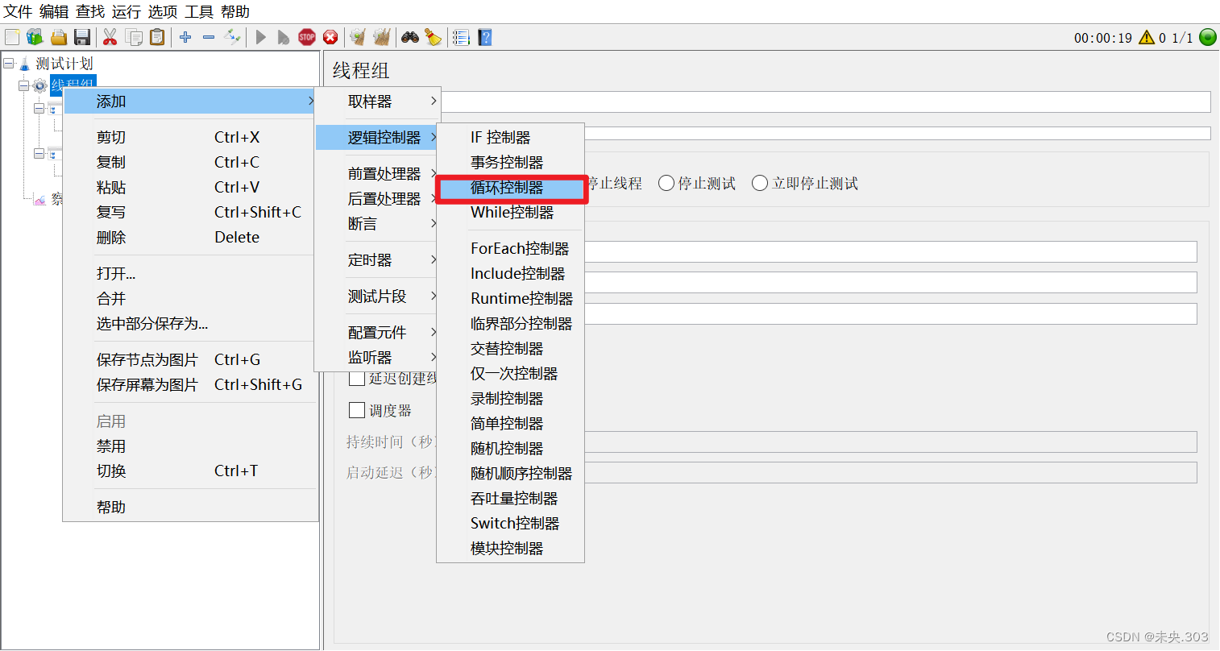
Task: Select the 测试计划 tree label
Action: (64, 64)
